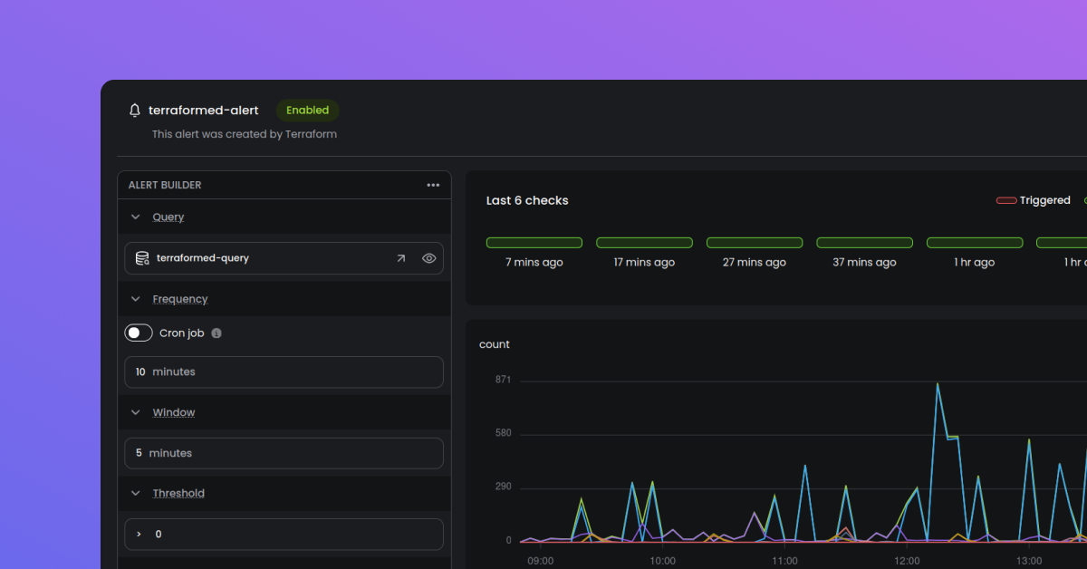Open terraformed-query via the arrow icon
Screen dimensions: 1087x569
401,258
